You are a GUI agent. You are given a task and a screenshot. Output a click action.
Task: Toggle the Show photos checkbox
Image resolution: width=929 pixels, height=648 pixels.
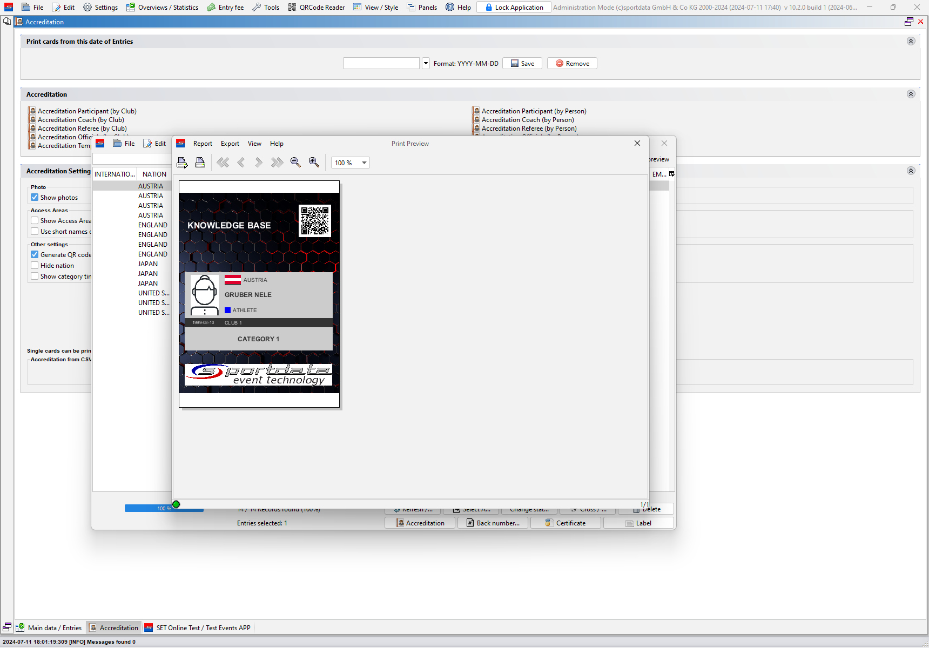(35, 198)
